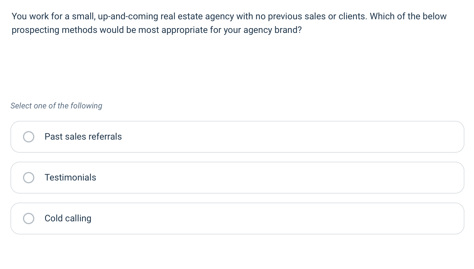Click the second answer choice card
Viewport: 474px width, 269px height.
pos(237,178)
